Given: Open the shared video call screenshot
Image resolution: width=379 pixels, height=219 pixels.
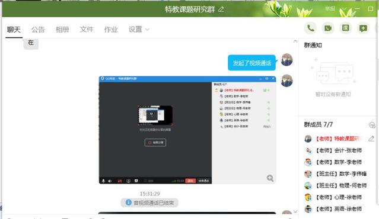Looking at the screenshot, I should [x=187, y=130].
